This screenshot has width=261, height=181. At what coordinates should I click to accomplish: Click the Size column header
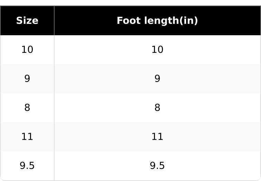coord(27,21)
